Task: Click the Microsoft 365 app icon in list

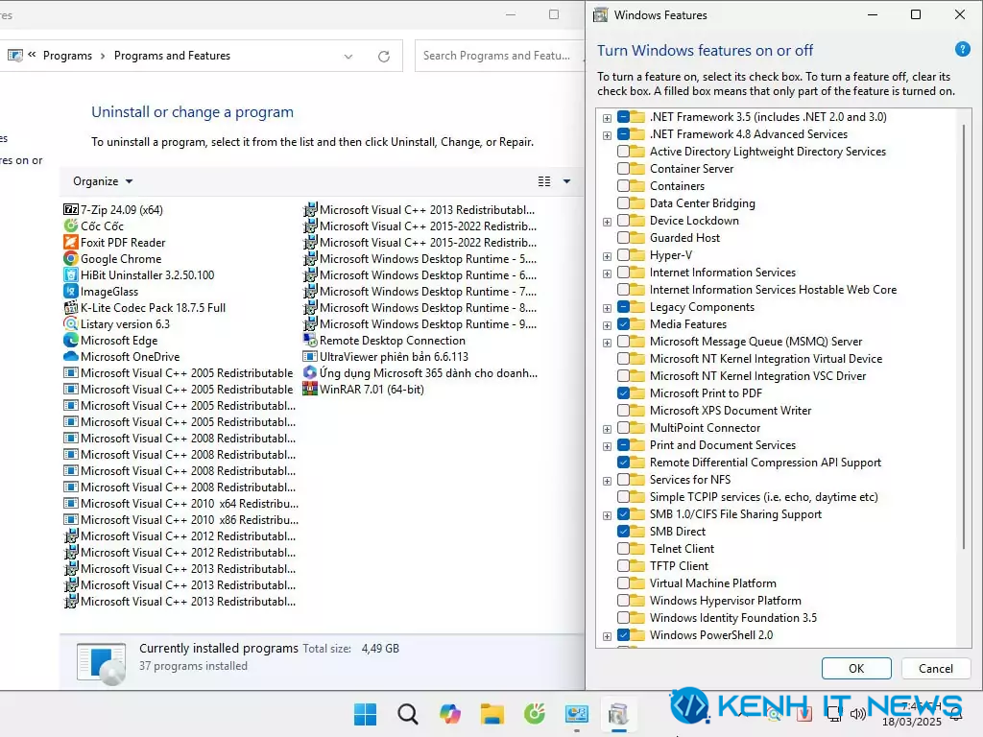Action: [x=310, y=372]
